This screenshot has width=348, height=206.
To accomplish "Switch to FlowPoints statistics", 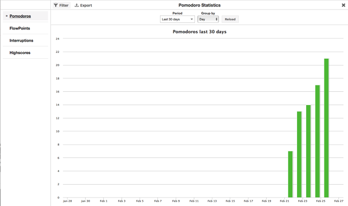I will tap(26, 28).
